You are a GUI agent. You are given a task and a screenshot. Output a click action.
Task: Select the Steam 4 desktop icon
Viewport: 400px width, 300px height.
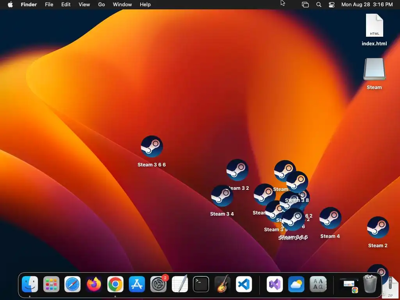point(330,218)
